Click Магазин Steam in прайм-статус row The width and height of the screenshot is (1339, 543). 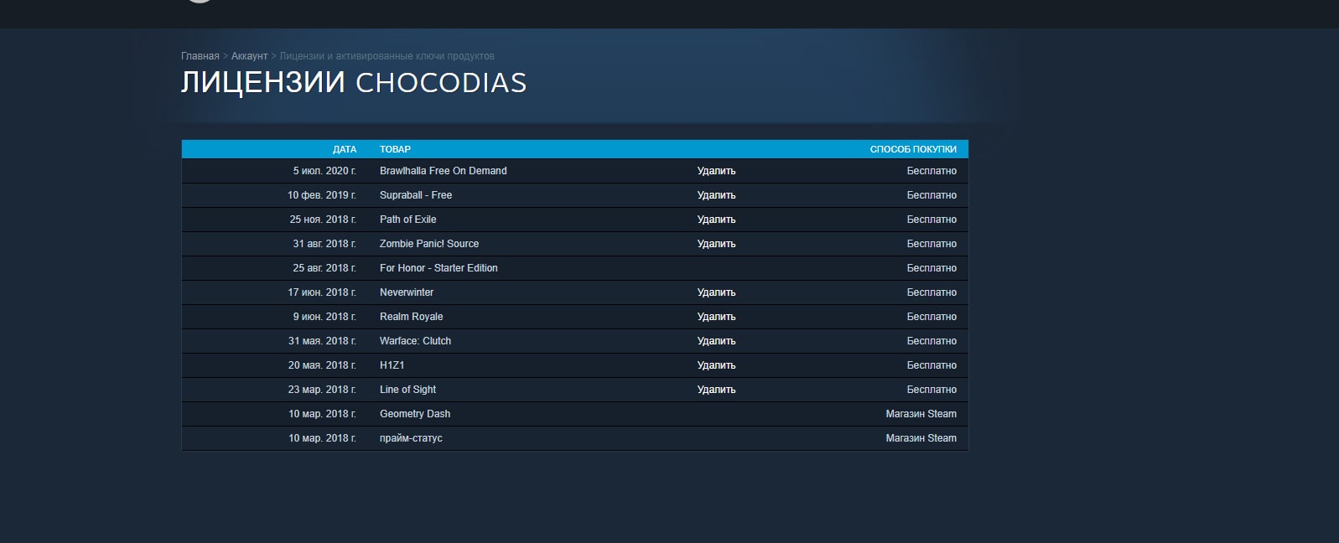(x=921, y=438)
